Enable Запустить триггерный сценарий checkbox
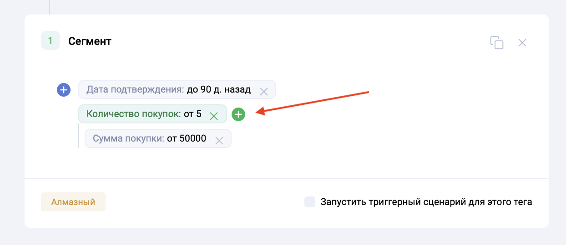This screenshot has width=566, height=245. click(x=310, y=202)
